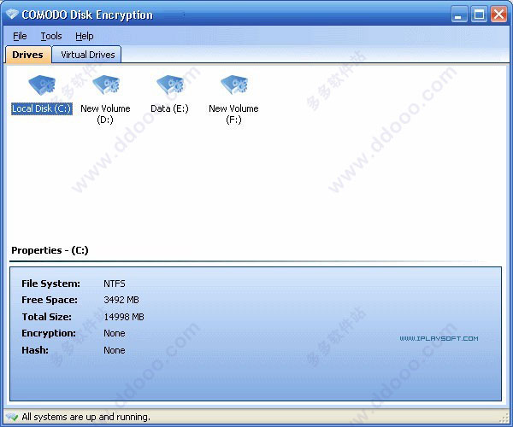Select the Local Disk (C:) drive icon
513x427 pixels.
click(x=42, y=85)
